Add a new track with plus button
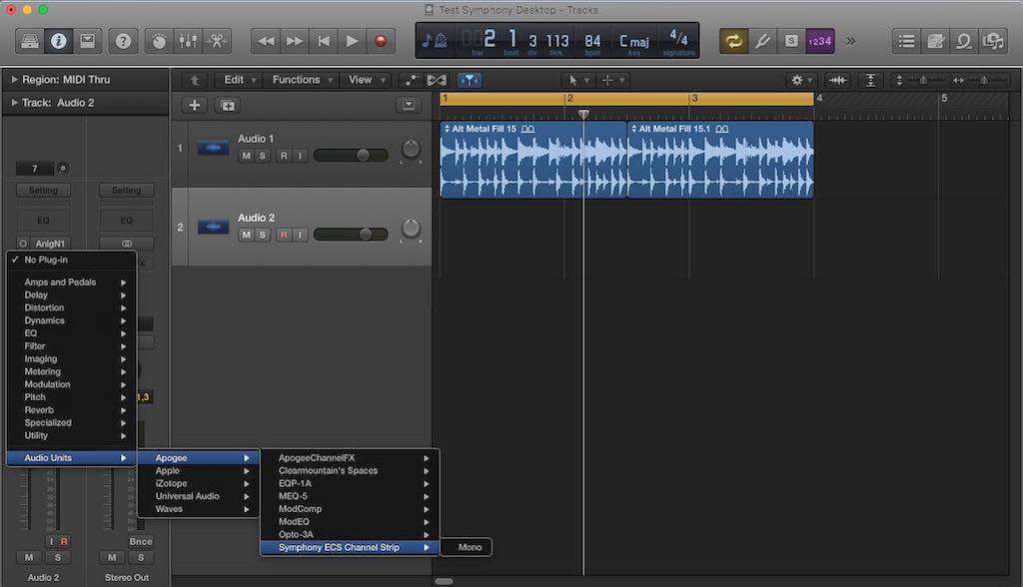The height and width of the screenshot is (587, 1023). (x=194, y=105)
